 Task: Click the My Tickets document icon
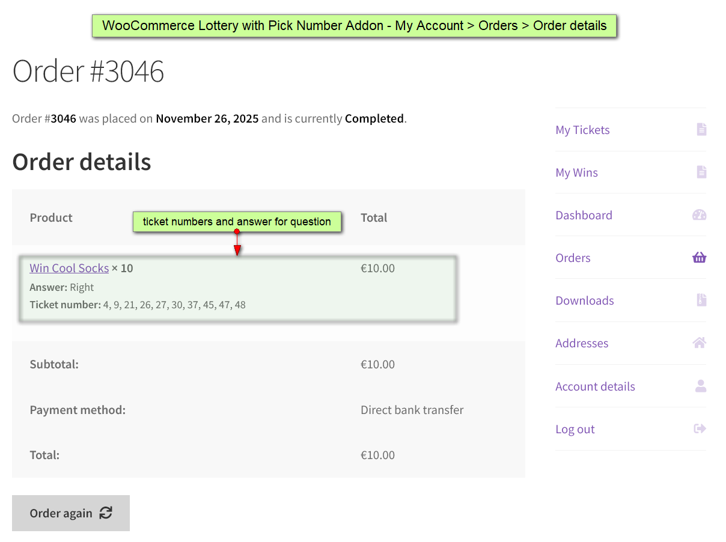(x=701, y=129)
